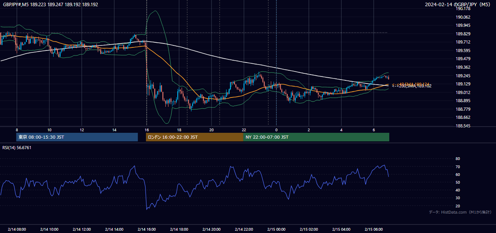Click the 2/14 10:00 time label

(x=49, y=229)
